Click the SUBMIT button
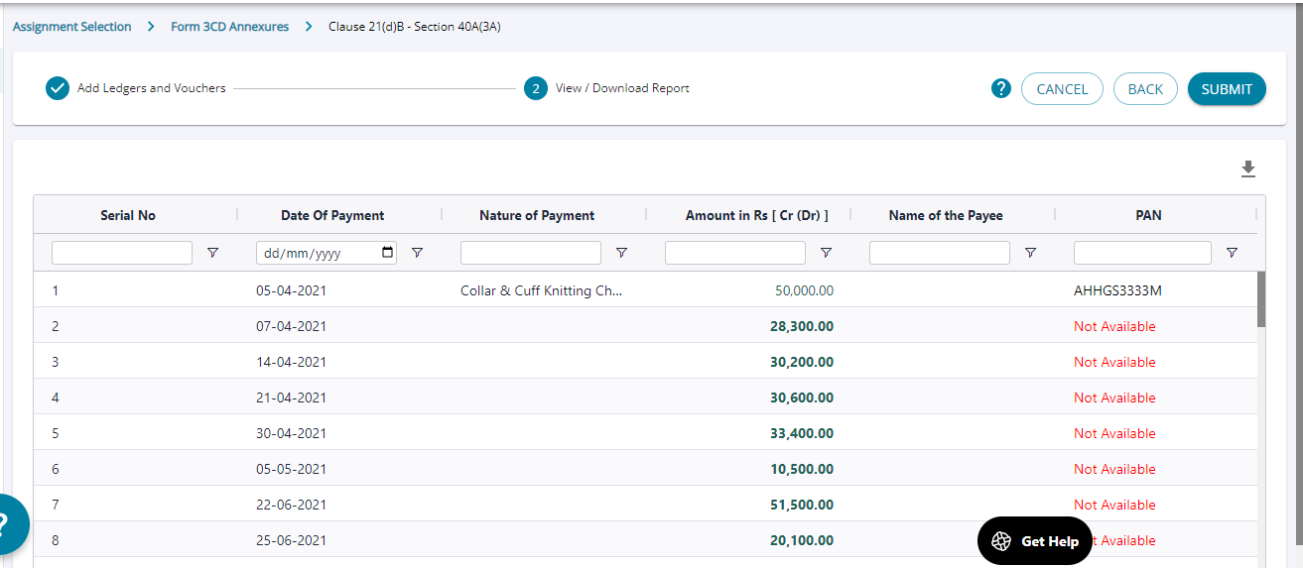The height and width of the screenshot is (568, 1303). 1227,89
